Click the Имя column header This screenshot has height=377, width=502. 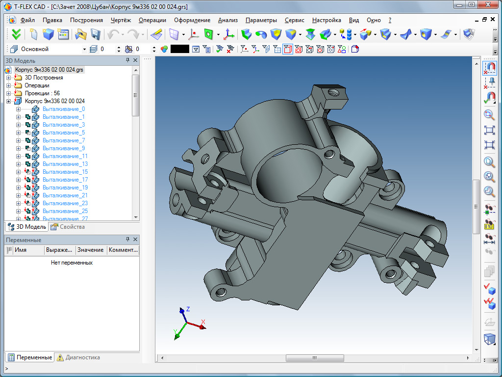tap(28, 250)
